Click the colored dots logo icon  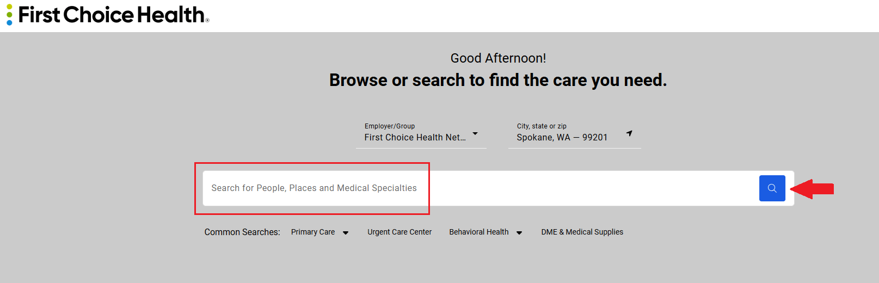9,15
